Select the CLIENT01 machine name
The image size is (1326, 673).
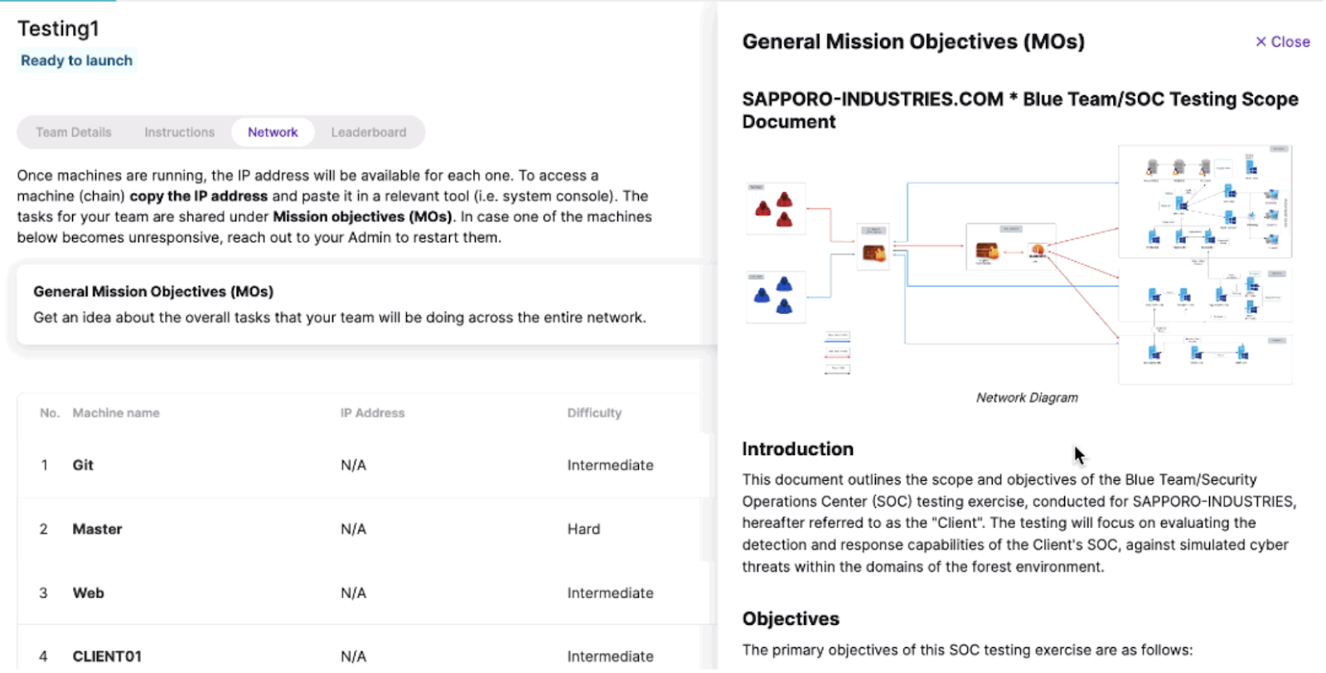107,656
